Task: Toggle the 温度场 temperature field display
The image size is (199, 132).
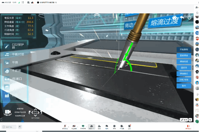Action: click(184, 68)
